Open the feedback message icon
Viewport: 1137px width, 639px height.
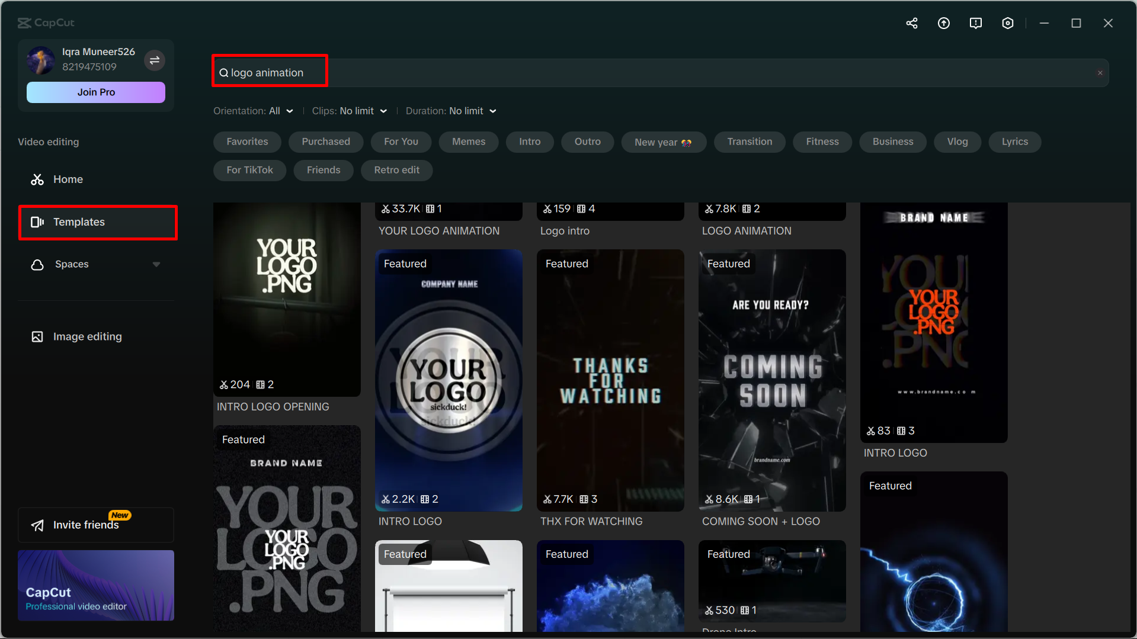976,23
